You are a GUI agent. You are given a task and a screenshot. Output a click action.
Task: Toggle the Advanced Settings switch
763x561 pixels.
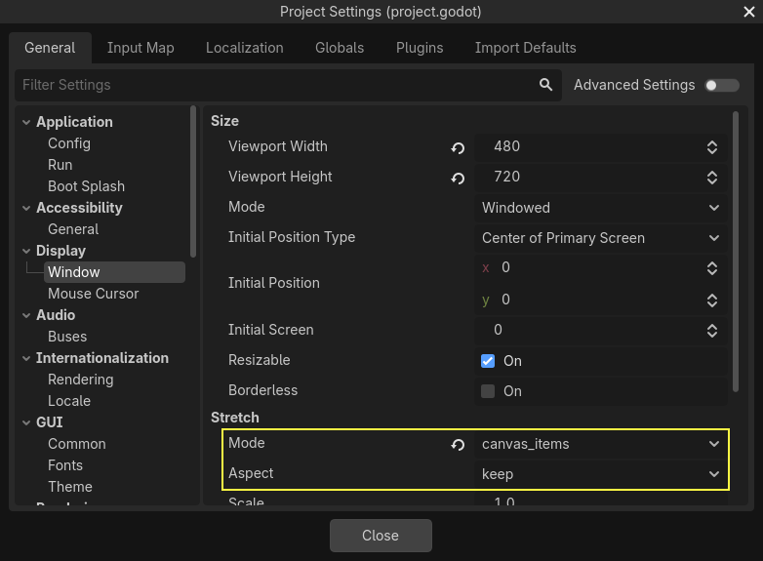[722, 85]
